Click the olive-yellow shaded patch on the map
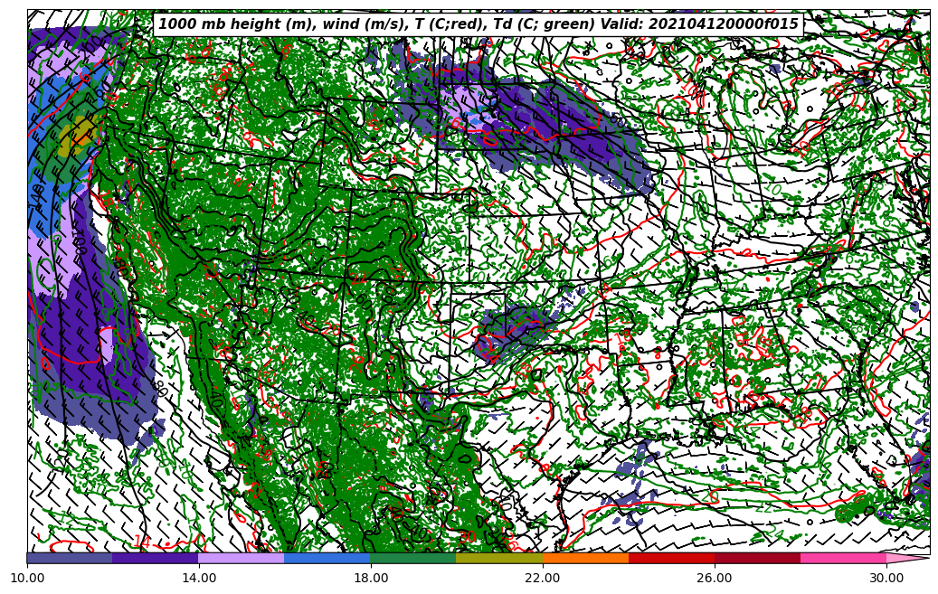This screenshot has height=594, width=938. click(x=80, y=134)
